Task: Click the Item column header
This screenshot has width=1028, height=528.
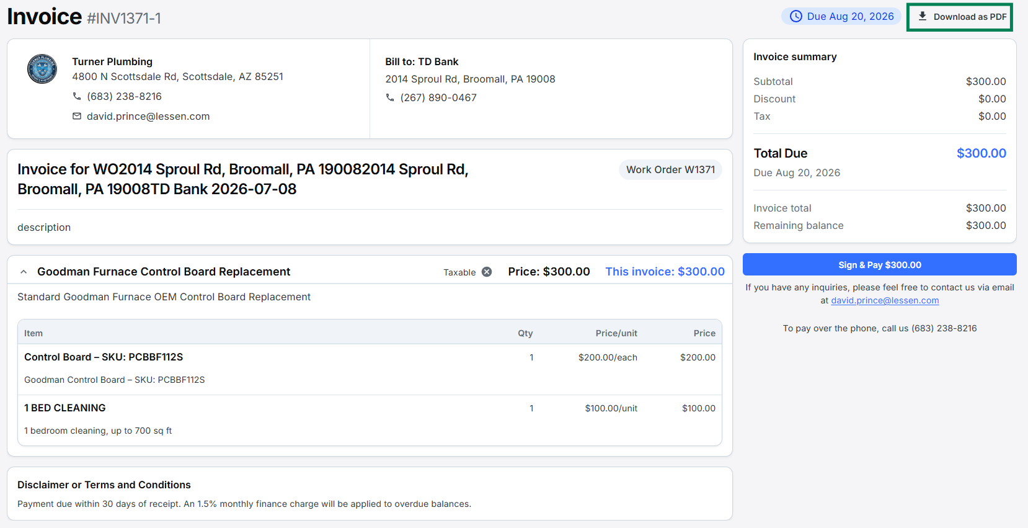Action: click(x=33, y=333)
